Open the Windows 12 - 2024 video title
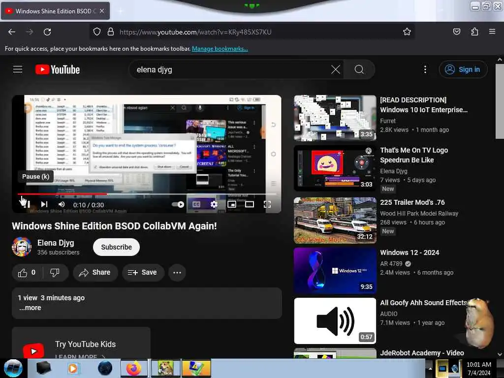This screenshot has width=504, height=378. (x=409, y=252)
